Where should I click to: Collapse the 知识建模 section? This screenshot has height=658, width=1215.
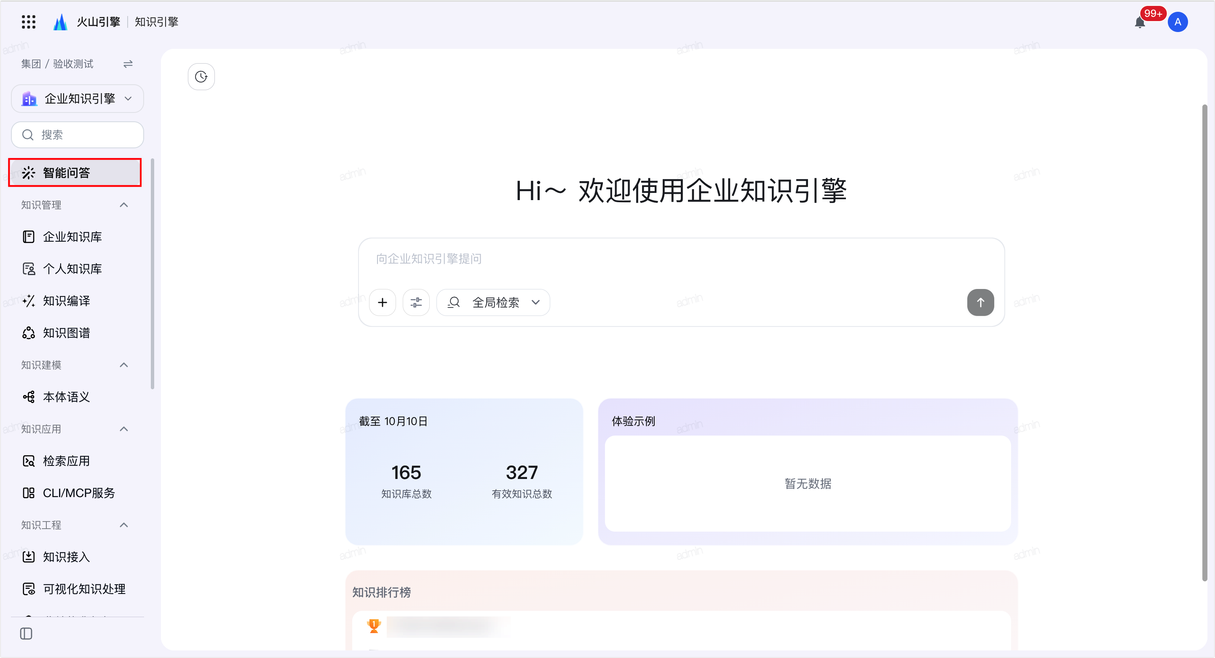point(123,365)
